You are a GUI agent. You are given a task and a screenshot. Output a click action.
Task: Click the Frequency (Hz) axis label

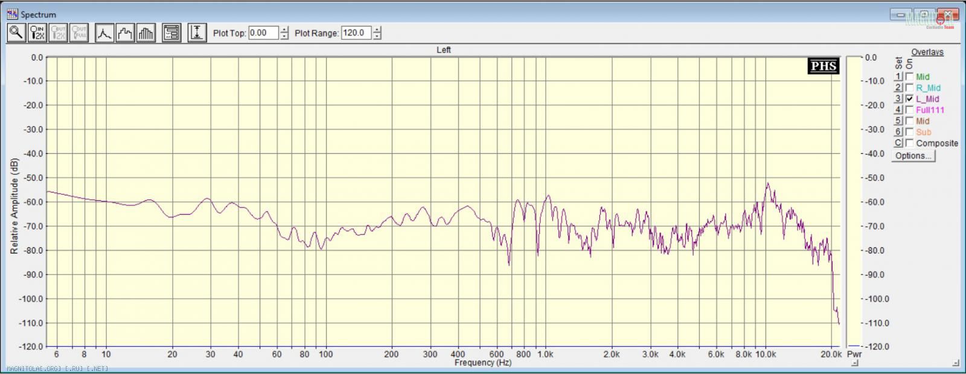[483, 363]
